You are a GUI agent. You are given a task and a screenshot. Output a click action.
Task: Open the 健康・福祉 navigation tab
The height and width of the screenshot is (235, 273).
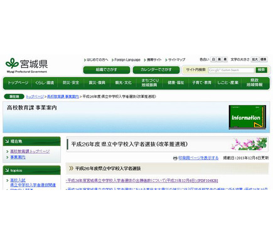(x=176, y=83)
